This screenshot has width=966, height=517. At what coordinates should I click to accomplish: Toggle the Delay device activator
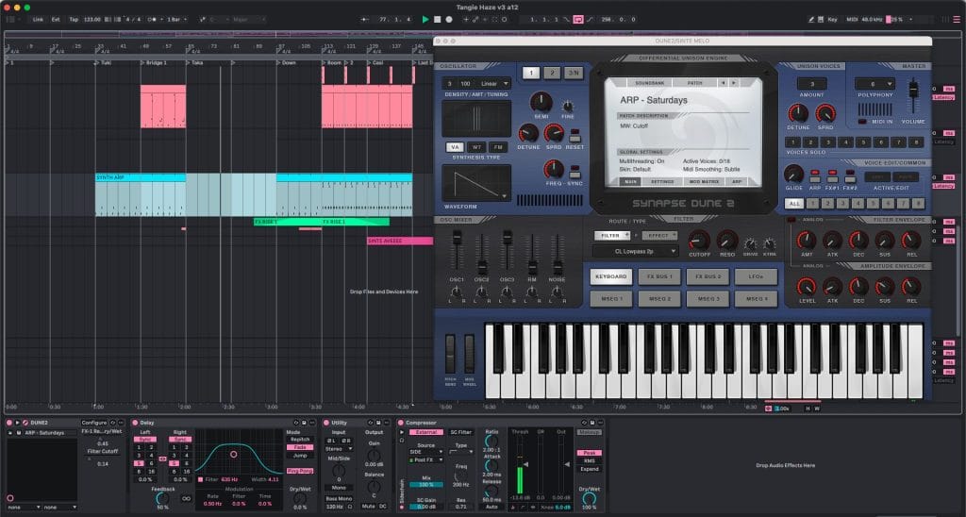click(x=135, y=423)
